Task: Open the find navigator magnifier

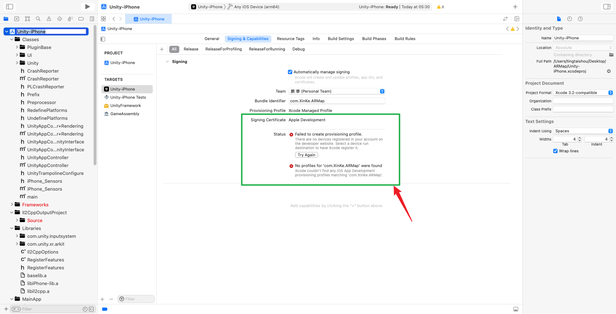Action: tap(38, 19)
